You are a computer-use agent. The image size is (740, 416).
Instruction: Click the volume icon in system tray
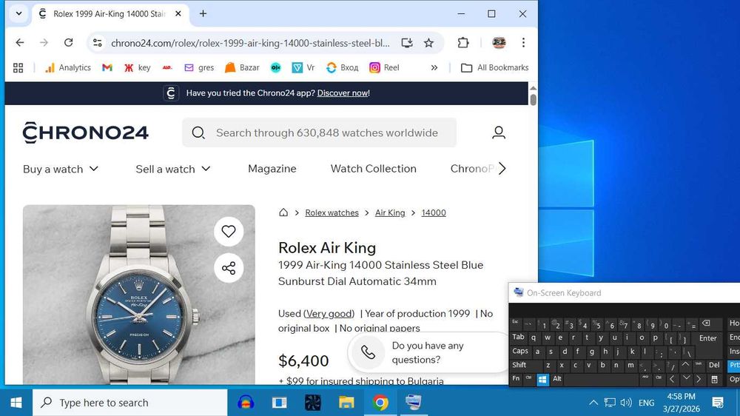coord(626,403)
